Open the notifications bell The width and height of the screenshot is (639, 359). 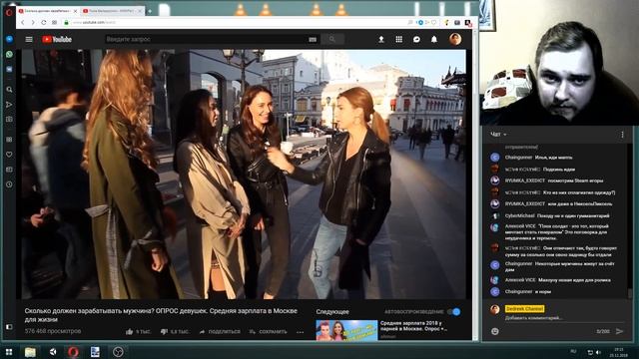point(434,39)
